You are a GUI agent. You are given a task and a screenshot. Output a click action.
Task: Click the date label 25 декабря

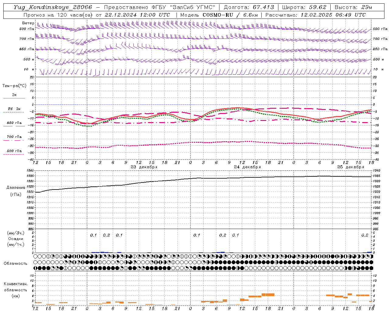351,167
